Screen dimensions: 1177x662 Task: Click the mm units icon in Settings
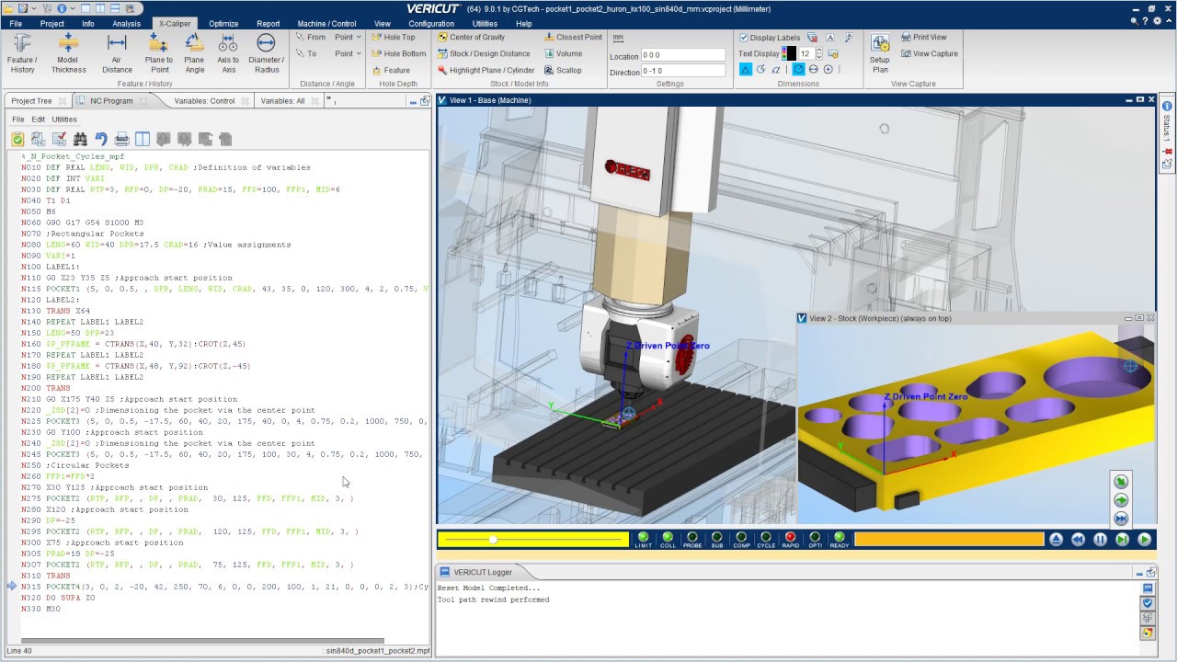618,38
